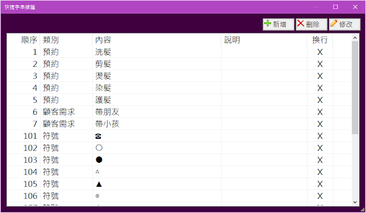366x213 pixels.
Task: Click order number 2 cell
Action: tap(35, 64)
